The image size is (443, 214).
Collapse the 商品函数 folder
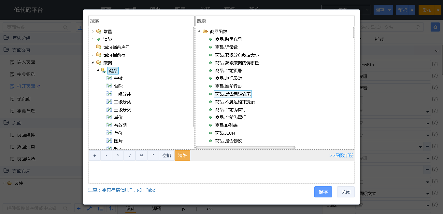[199, 32]
